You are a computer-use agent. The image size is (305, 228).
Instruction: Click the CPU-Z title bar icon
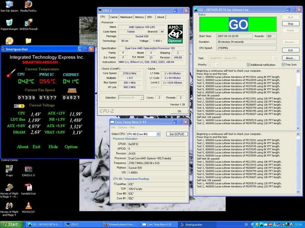tap(100, 11)
